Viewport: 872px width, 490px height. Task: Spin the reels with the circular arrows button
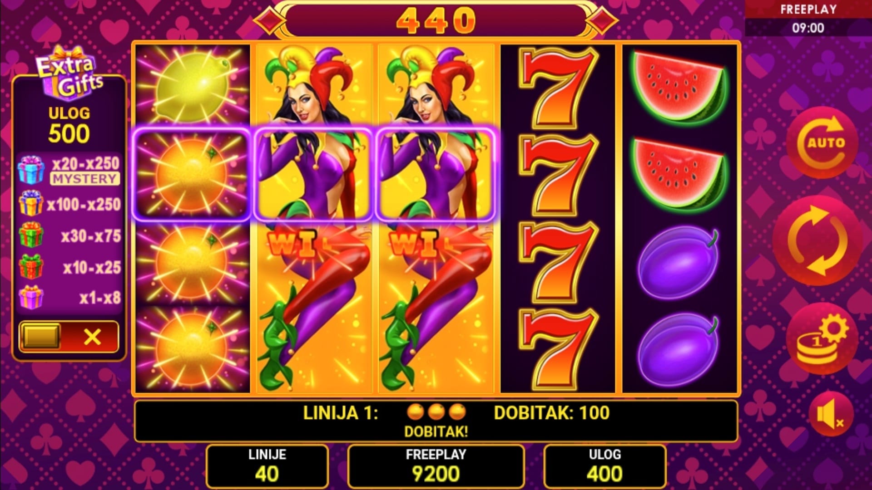(817, 240)
